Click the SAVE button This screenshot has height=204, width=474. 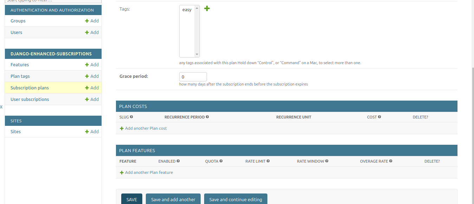point(132,199)
